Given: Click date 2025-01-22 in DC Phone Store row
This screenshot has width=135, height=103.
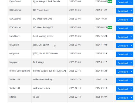Looking at the screenshot, I should [101, 10].
